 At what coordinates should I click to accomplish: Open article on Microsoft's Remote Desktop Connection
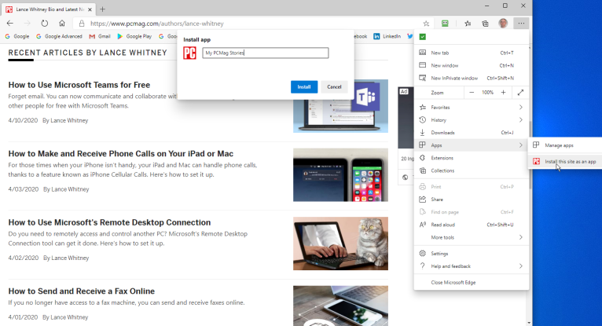tap(109, 222)
